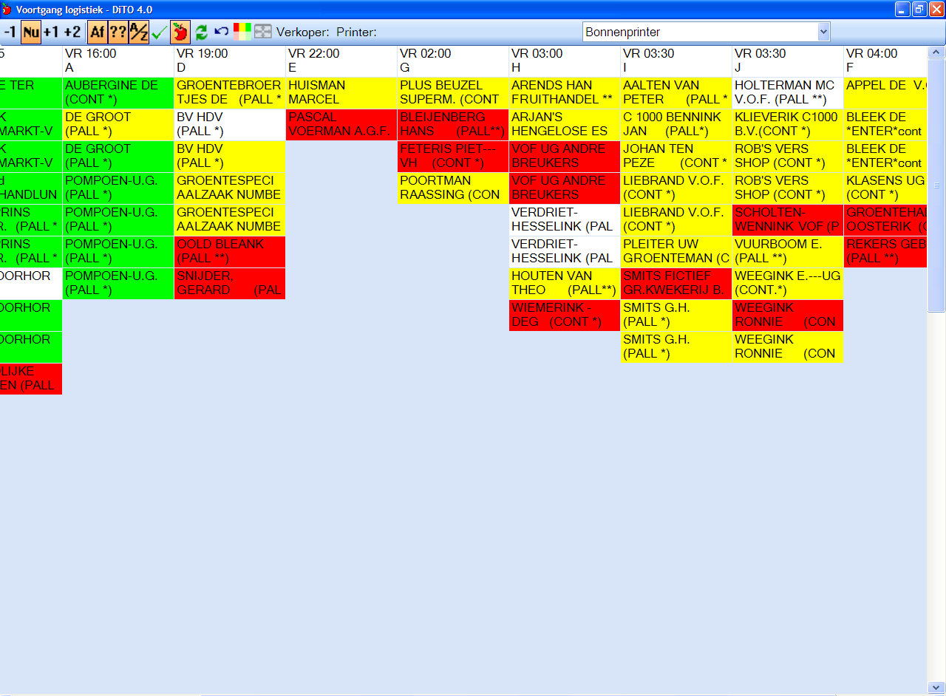Select the red SMITS FICTIEF GR.KWEKERIJ cell

[676, 283]
